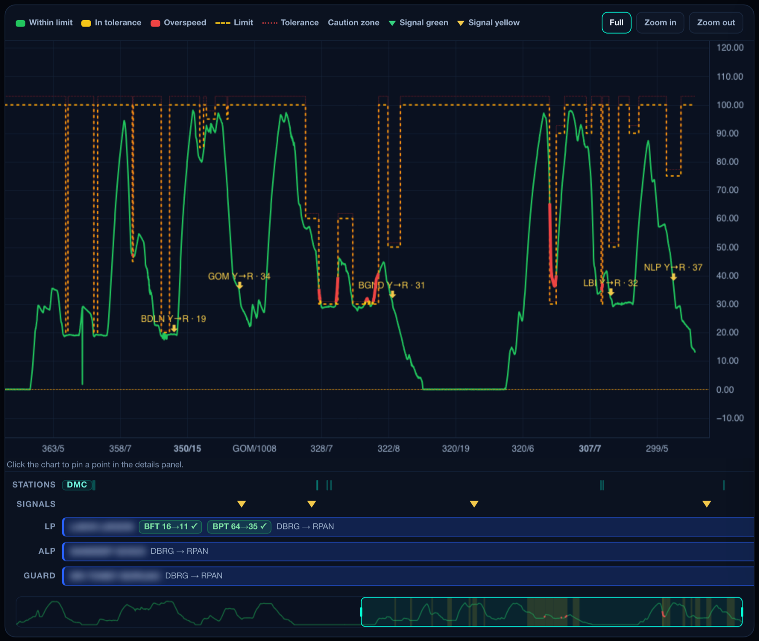Grab the right handle of overview range selector
Screen dimensions: 759x641
point(742,612)
